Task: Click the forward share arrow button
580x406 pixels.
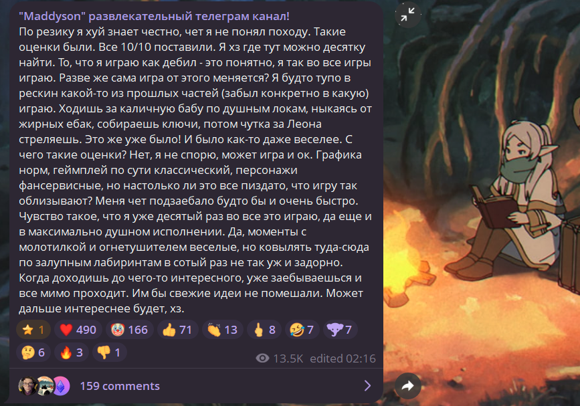Action: (x=407, y=386)
